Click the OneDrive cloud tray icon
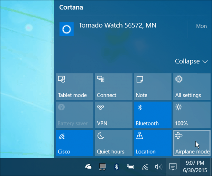Viewport: 212px width, 176px height. (88, 167)
